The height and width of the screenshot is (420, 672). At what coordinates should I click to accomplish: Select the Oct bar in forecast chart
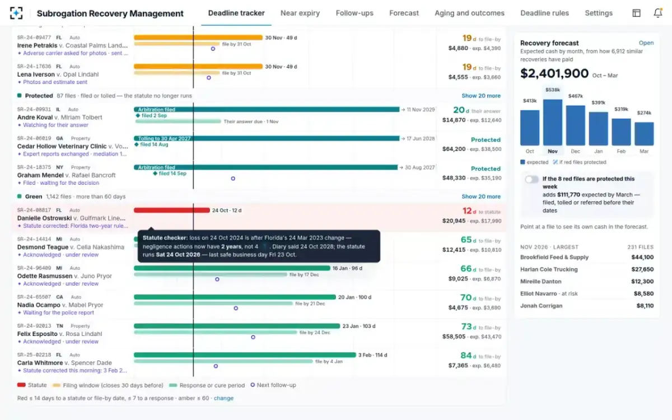point(530,128)
